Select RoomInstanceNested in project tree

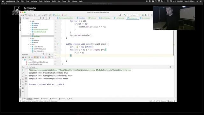(40, 30)
